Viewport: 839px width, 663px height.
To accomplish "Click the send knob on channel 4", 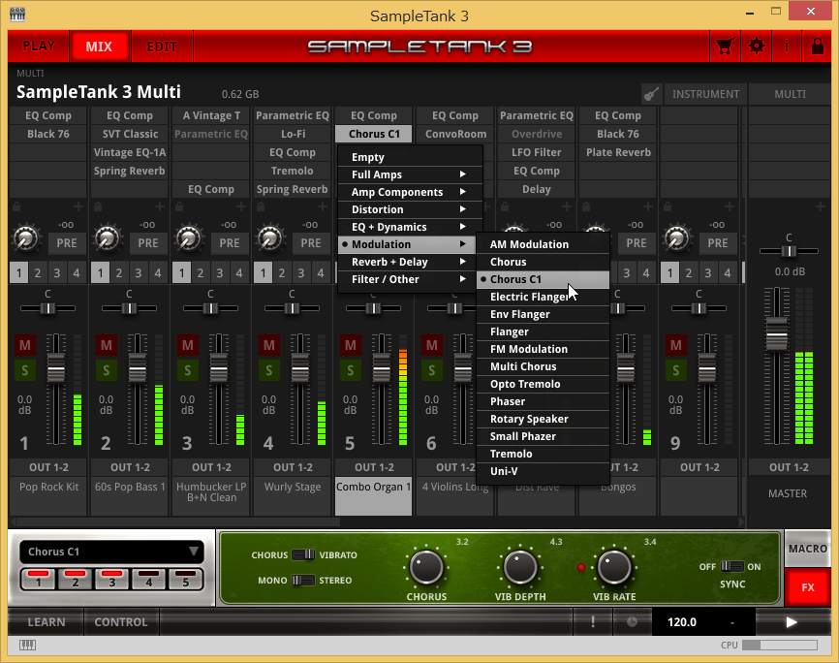I will pos(269,238).
